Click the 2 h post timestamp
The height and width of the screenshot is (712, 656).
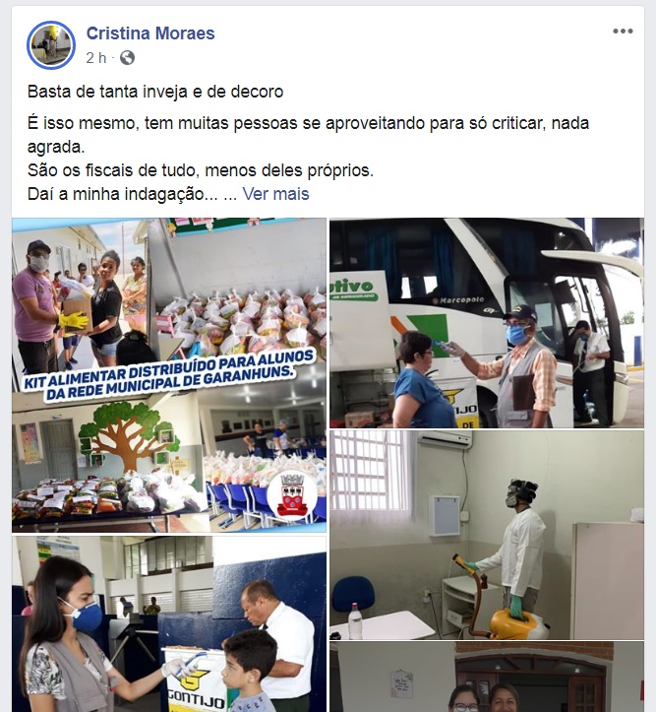(95, 58)
